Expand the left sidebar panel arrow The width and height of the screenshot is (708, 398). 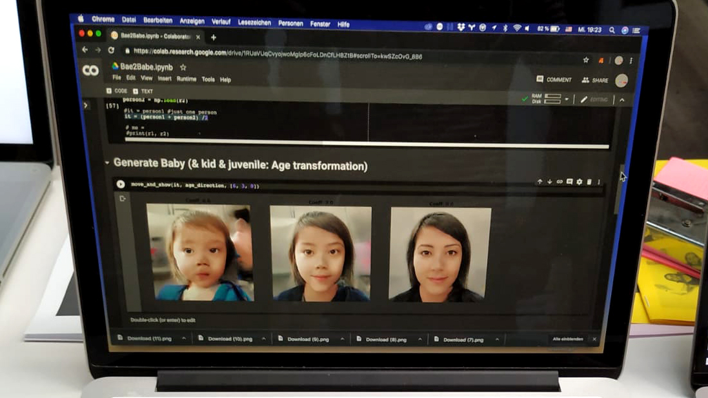(x=86, y=105)
